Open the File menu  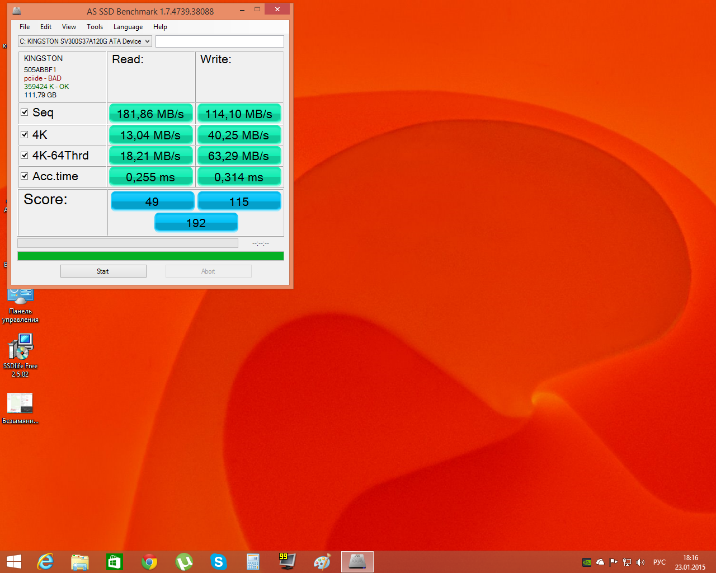pyautogui.click(x=25, y=27)
